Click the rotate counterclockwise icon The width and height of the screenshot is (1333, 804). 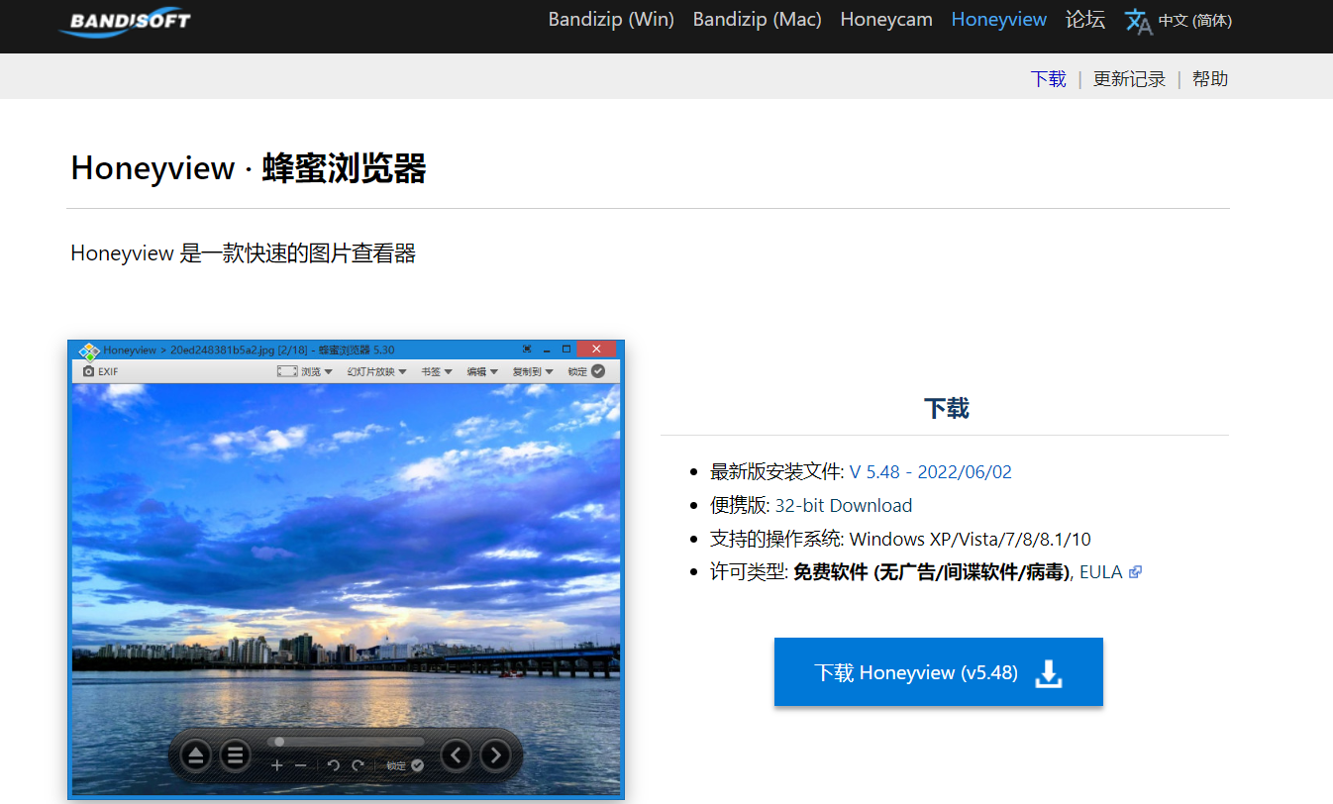[x=334, y=765]
